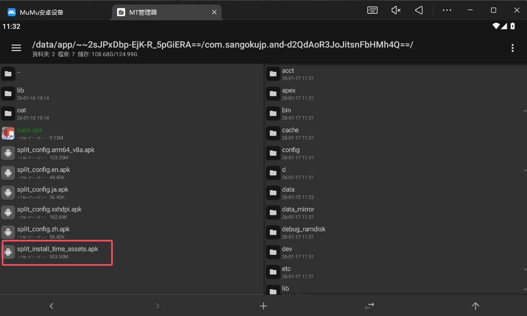Open MT Manager's overflow menu
The height and width of the screenshot is (316, 527).
(x=512, y=48)
